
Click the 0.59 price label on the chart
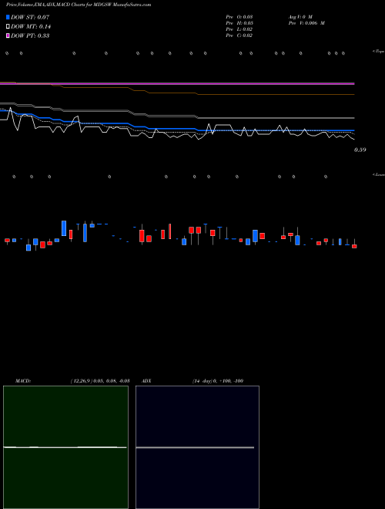(360, 150)
